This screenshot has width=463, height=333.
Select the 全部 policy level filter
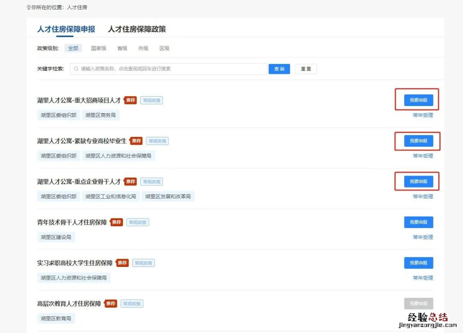73,48
